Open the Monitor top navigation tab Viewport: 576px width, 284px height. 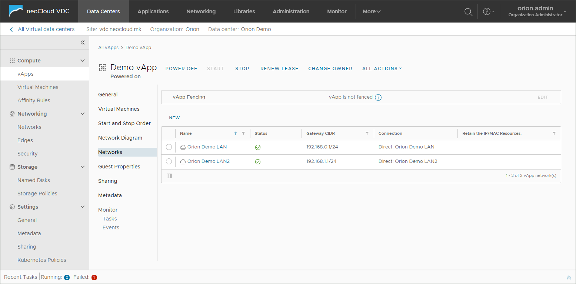[337, 11]
